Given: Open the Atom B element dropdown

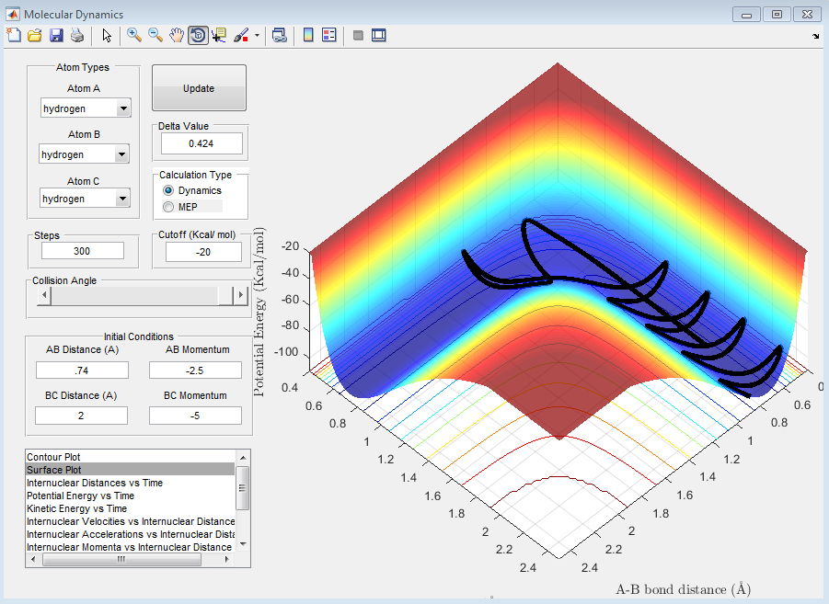Looking at the screenshot, I should pos(121,154).
